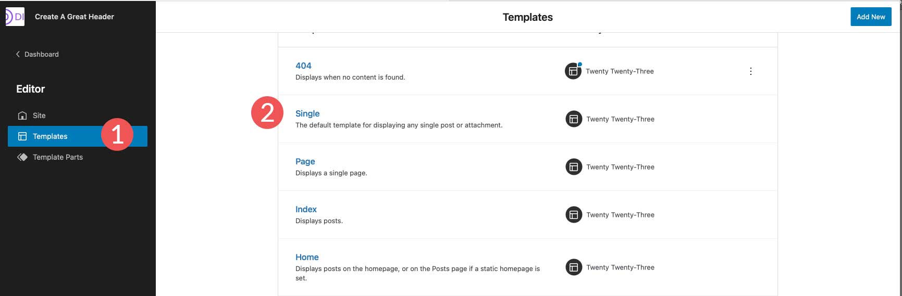902x296 pixels.
Task: Click the Site home icon in sidebar
Action: (x=22, y=115)
